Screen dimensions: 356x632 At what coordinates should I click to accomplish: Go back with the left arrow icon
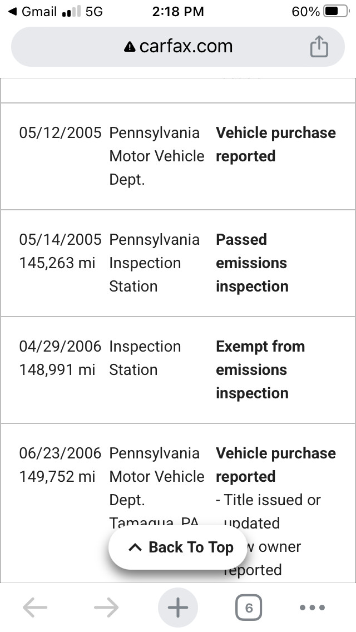pos(35,607)
